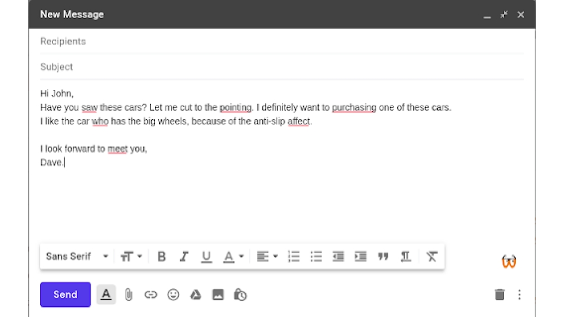This screenshot has width=564, height=317.
Task: Expand the text size dropdown
Action: coord(131,257)
